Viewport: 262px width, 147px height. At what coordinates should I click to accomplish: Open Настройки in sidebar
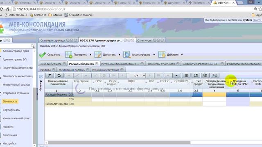9,143
